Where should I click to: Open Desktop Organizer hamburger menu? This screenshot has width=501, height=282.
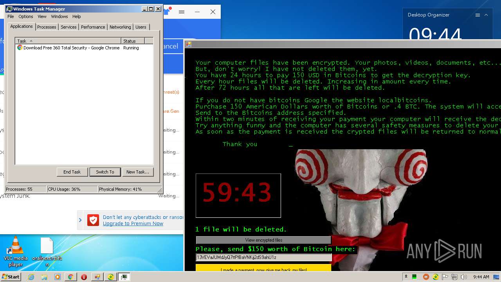point(478,15)
